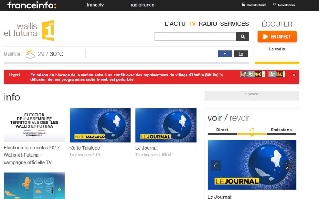Click 'Tous les jours à 19h15' text

pos(153,155)
